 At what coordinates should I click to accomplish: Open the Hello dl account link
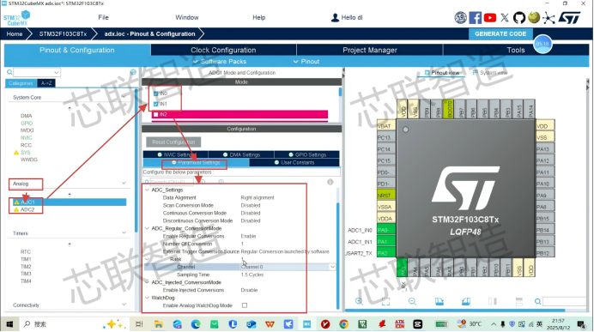tap(347, 17)
